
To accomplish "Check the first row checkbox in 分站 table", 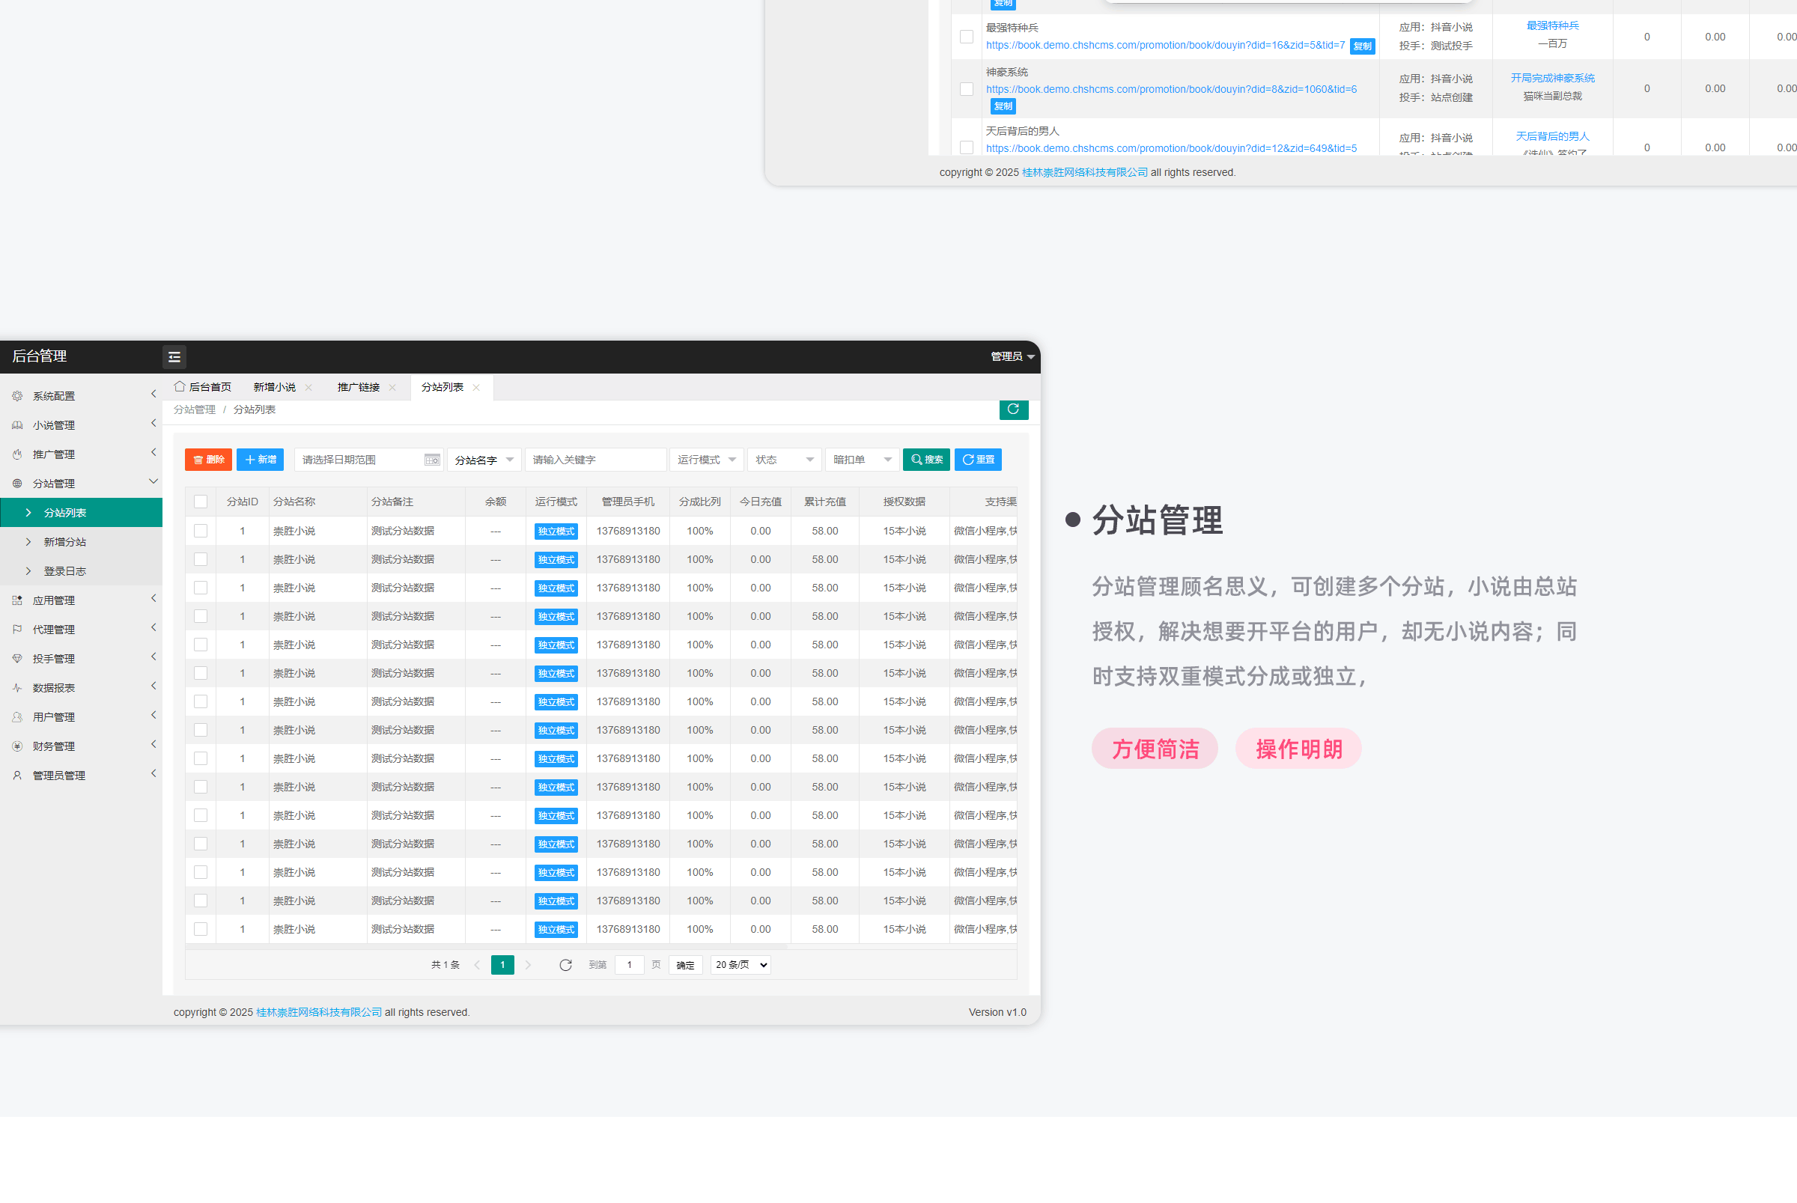I will click(200, 531).
